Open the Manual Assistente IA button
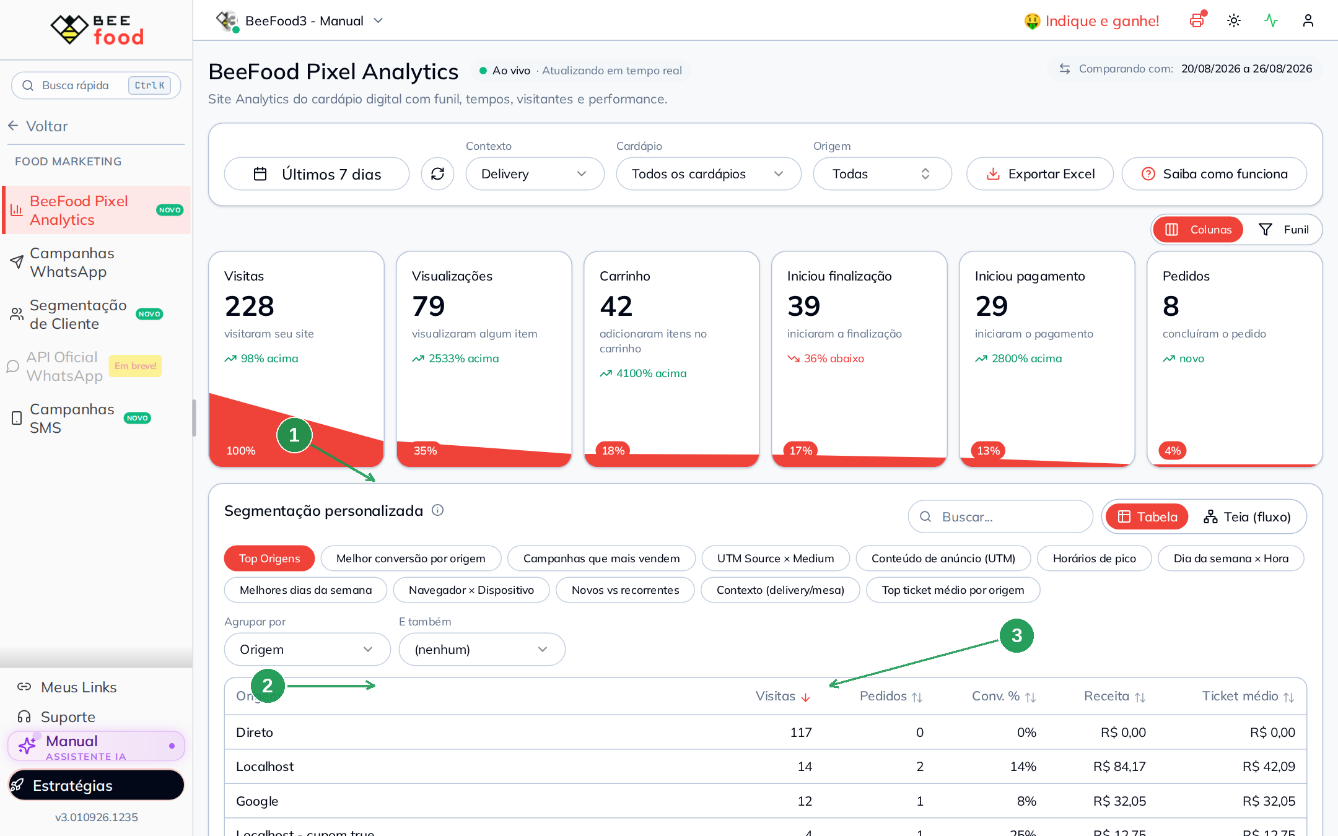The width and height of the screenshot is (1338, 836). coord(96,746)
